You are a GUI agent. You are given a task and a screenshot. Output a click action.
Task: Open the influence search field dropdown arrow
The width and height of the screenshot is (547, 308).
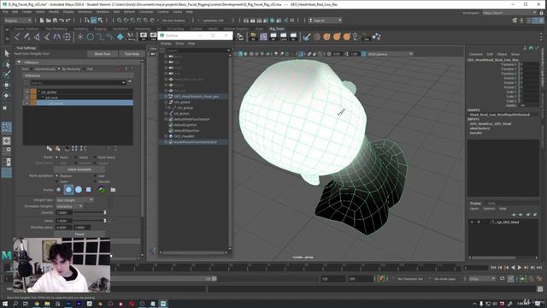point(123,83)
